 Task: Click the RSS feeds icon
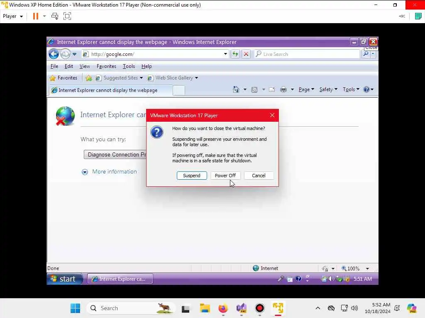pos(254,89)
